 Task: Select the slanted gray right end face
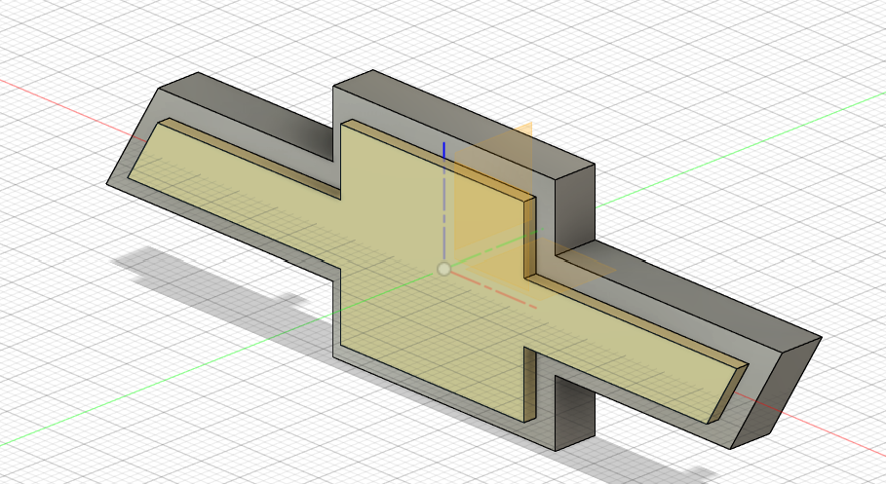776,393
